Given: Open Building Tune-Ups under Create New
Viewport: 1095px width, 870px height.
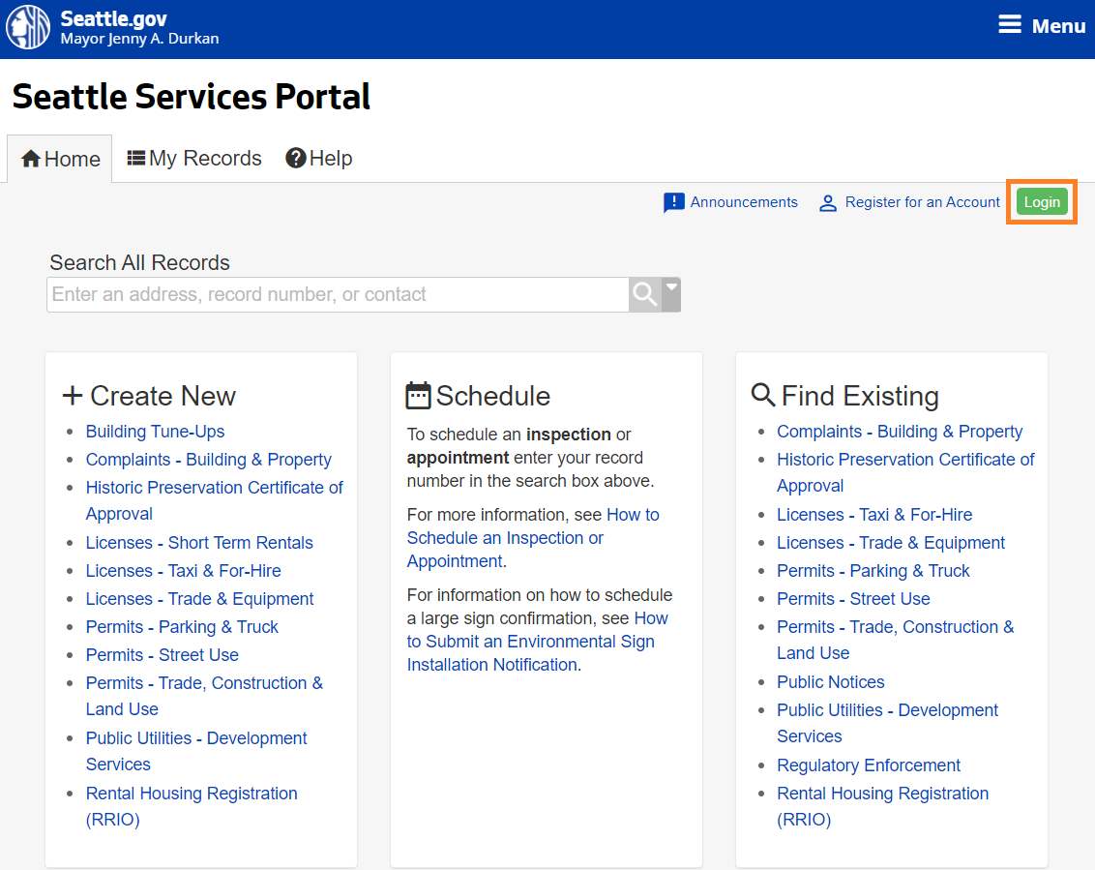Looking at the screenshot, I should (x=155, y=432).
